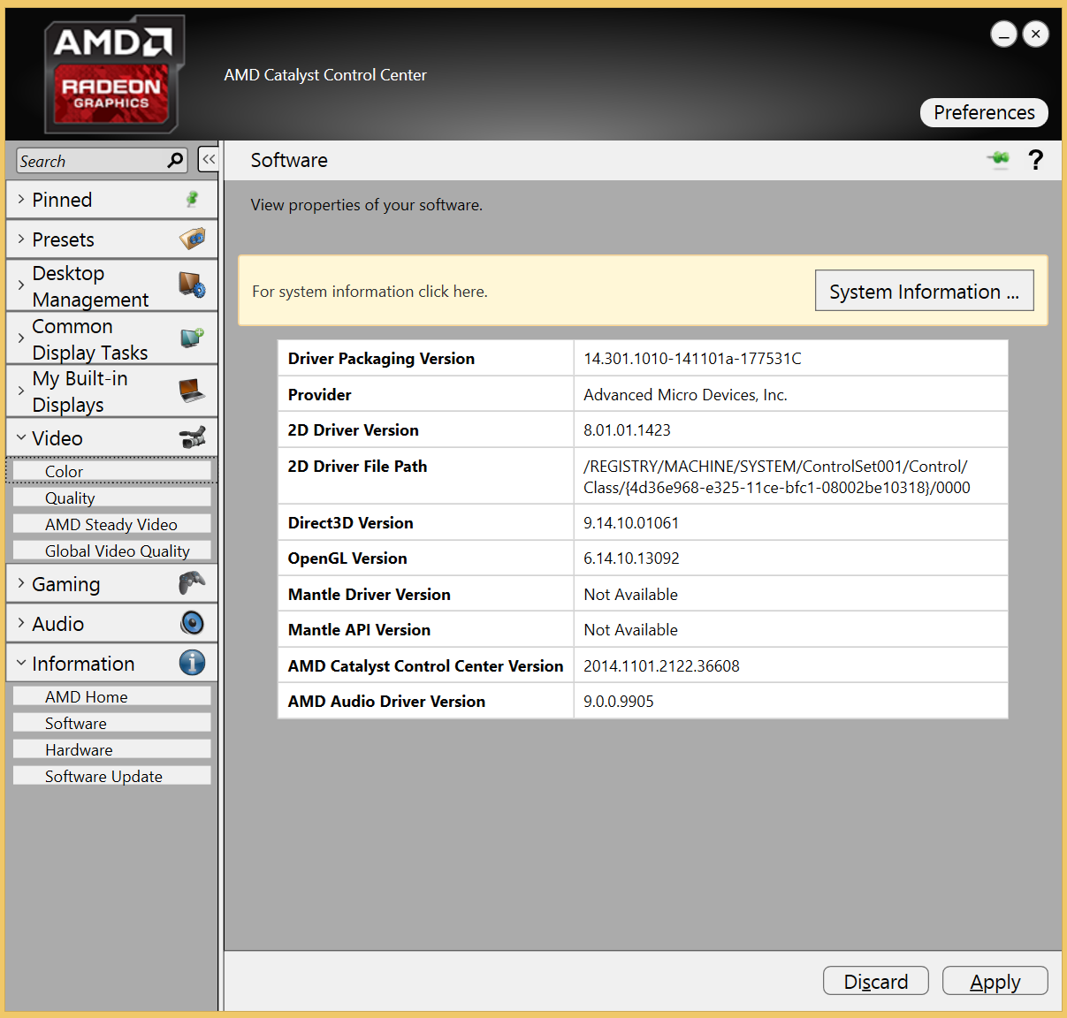Open help with the question mark icon
This screenshot has width=1067, height=1018.
(1036, 159)
